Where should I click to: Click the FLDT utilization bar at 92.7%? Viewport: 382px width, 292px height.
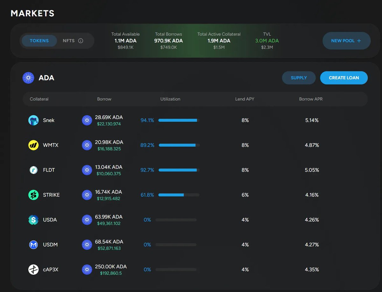tap(179, 170)
